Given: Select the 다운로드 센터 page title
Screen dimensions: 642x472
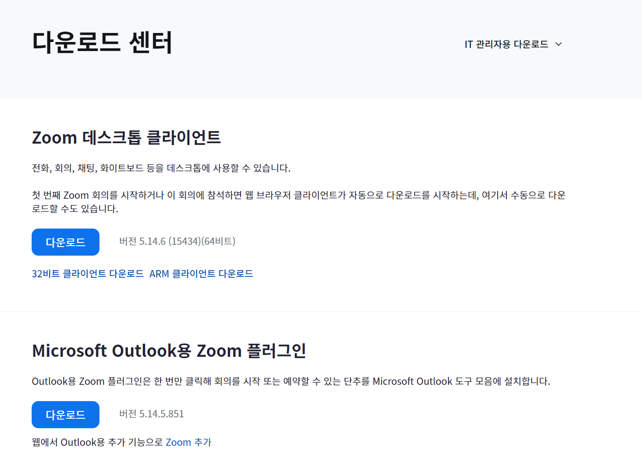Looking at the screenshot, I should click(102, 43).
